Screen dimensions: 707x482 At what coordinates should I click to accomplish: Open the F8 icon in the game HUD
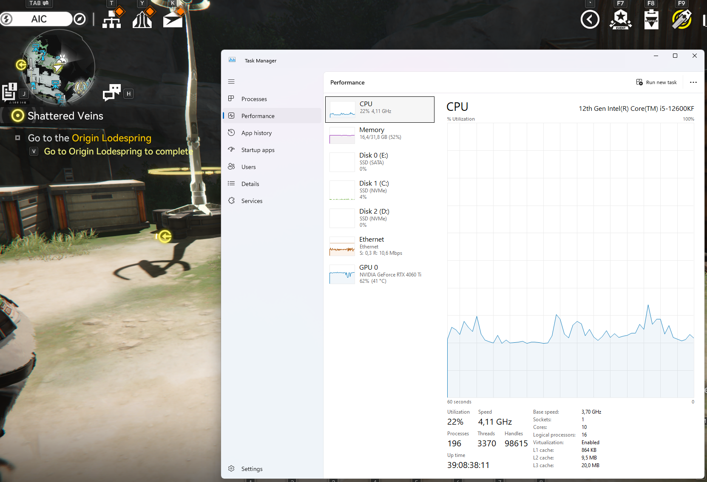click(651, 20)
